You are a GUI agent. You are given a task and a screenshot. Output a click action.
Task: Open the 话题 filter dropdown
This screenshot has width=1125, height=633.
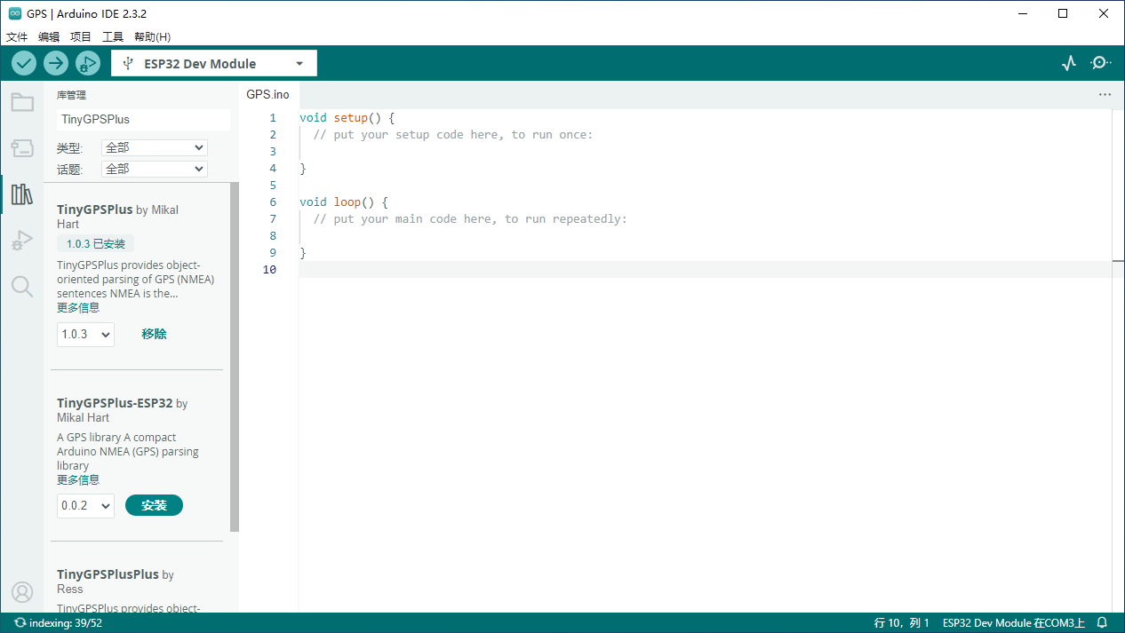pyautogui.click(x=155, y=169)
